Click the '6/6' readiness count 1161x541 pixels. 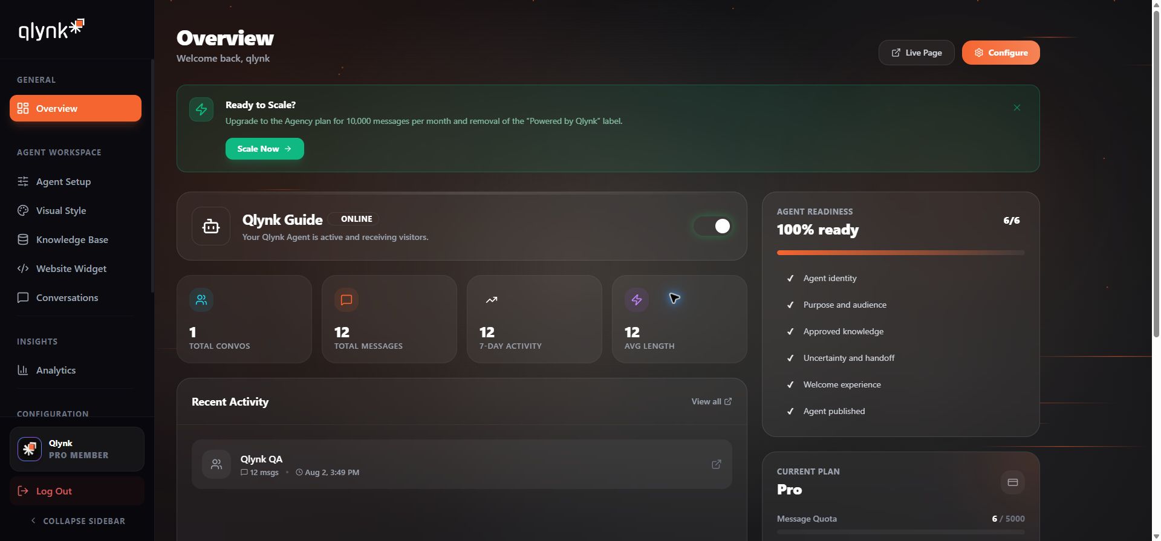point(1012,221)
